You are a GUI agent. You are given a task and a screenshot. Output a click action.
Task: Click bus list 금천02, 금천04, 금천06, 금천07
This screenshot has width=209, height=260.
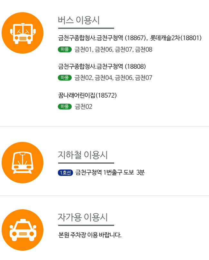pos(113,78)
